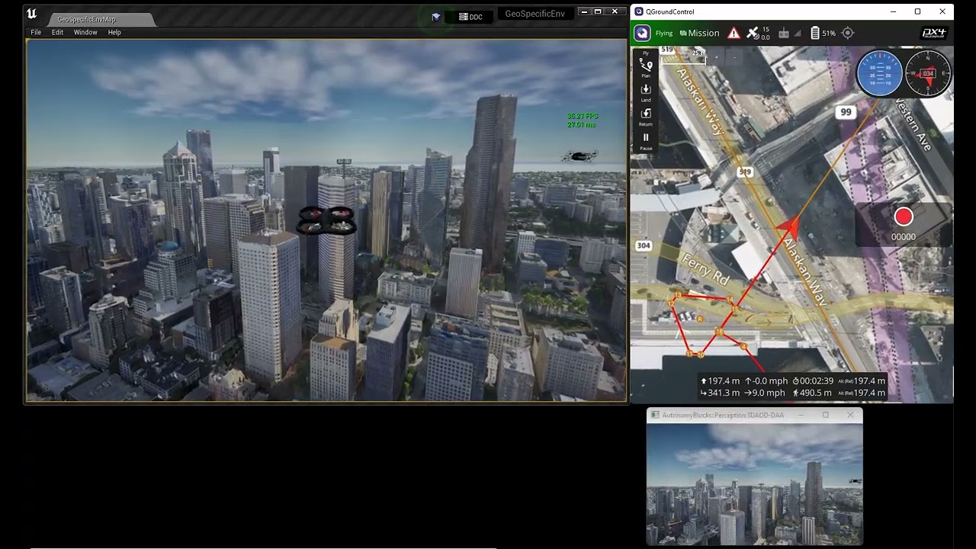The height and width of the screenshot is (549, 976).
Task: Minimize the Unreal Engine window
Action: tap(584, 12)
